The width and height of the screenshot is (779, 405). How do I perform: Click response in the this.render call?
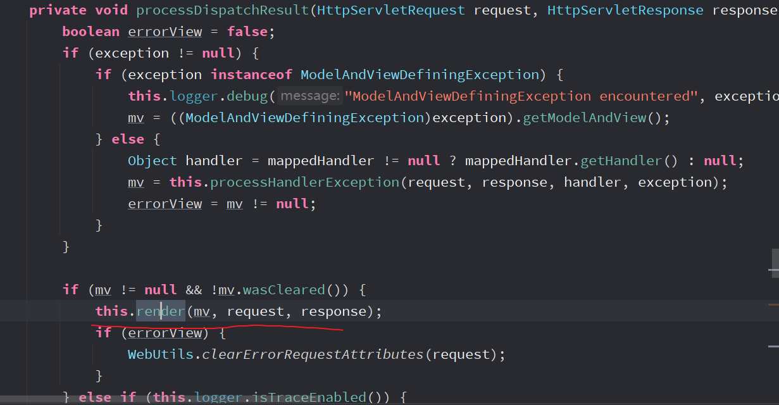[333, 311]
